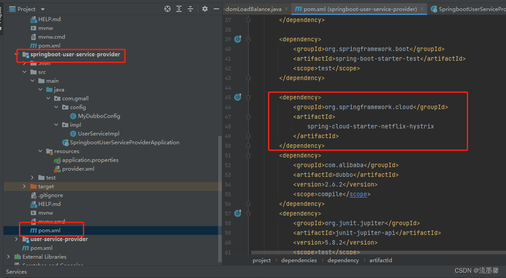Click orange target folder icon

point(33,186)
